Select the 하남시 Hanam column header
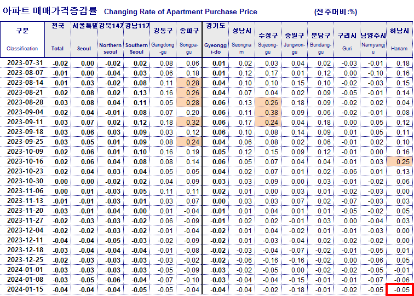This screenshot has height=296, width=414. pos(399,39)
